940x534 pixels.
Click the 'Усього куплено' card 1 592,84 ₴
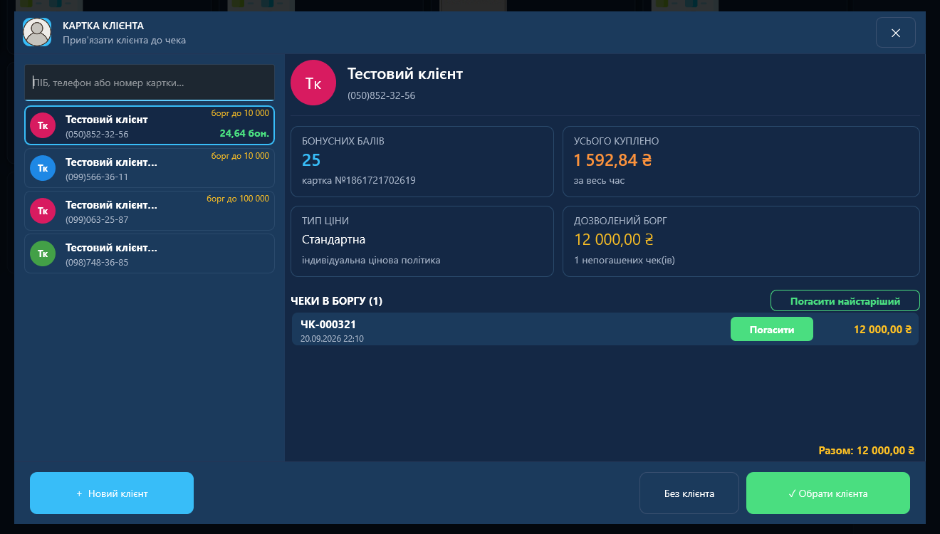[741, 162]
